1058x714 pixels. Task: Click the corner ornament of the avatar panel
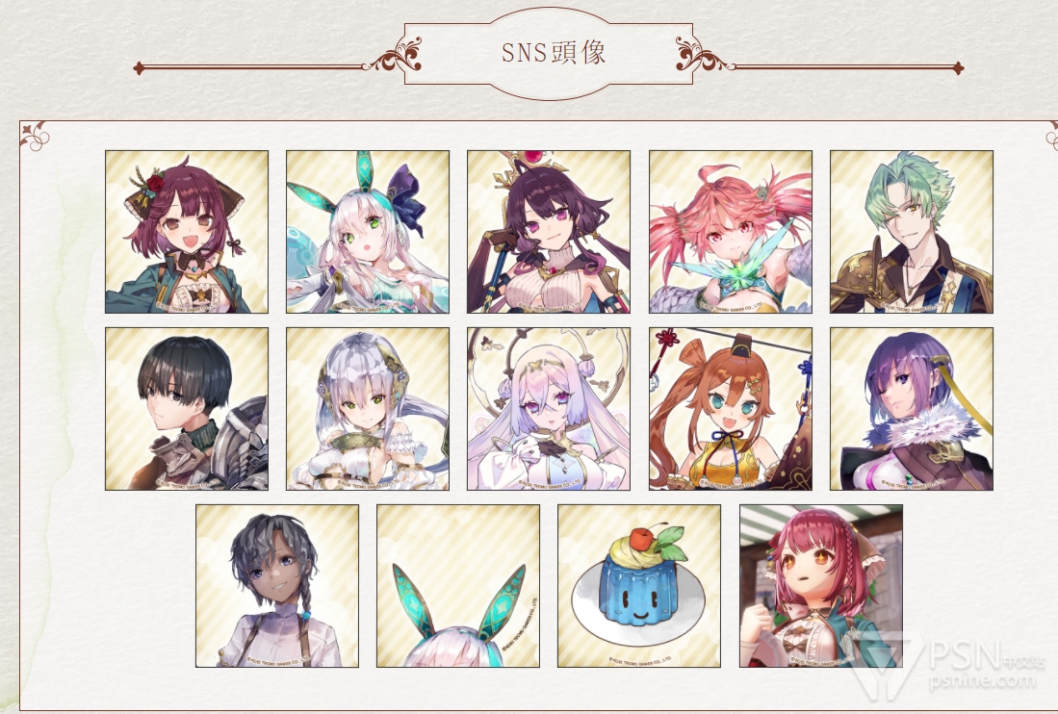click(34, 135)
